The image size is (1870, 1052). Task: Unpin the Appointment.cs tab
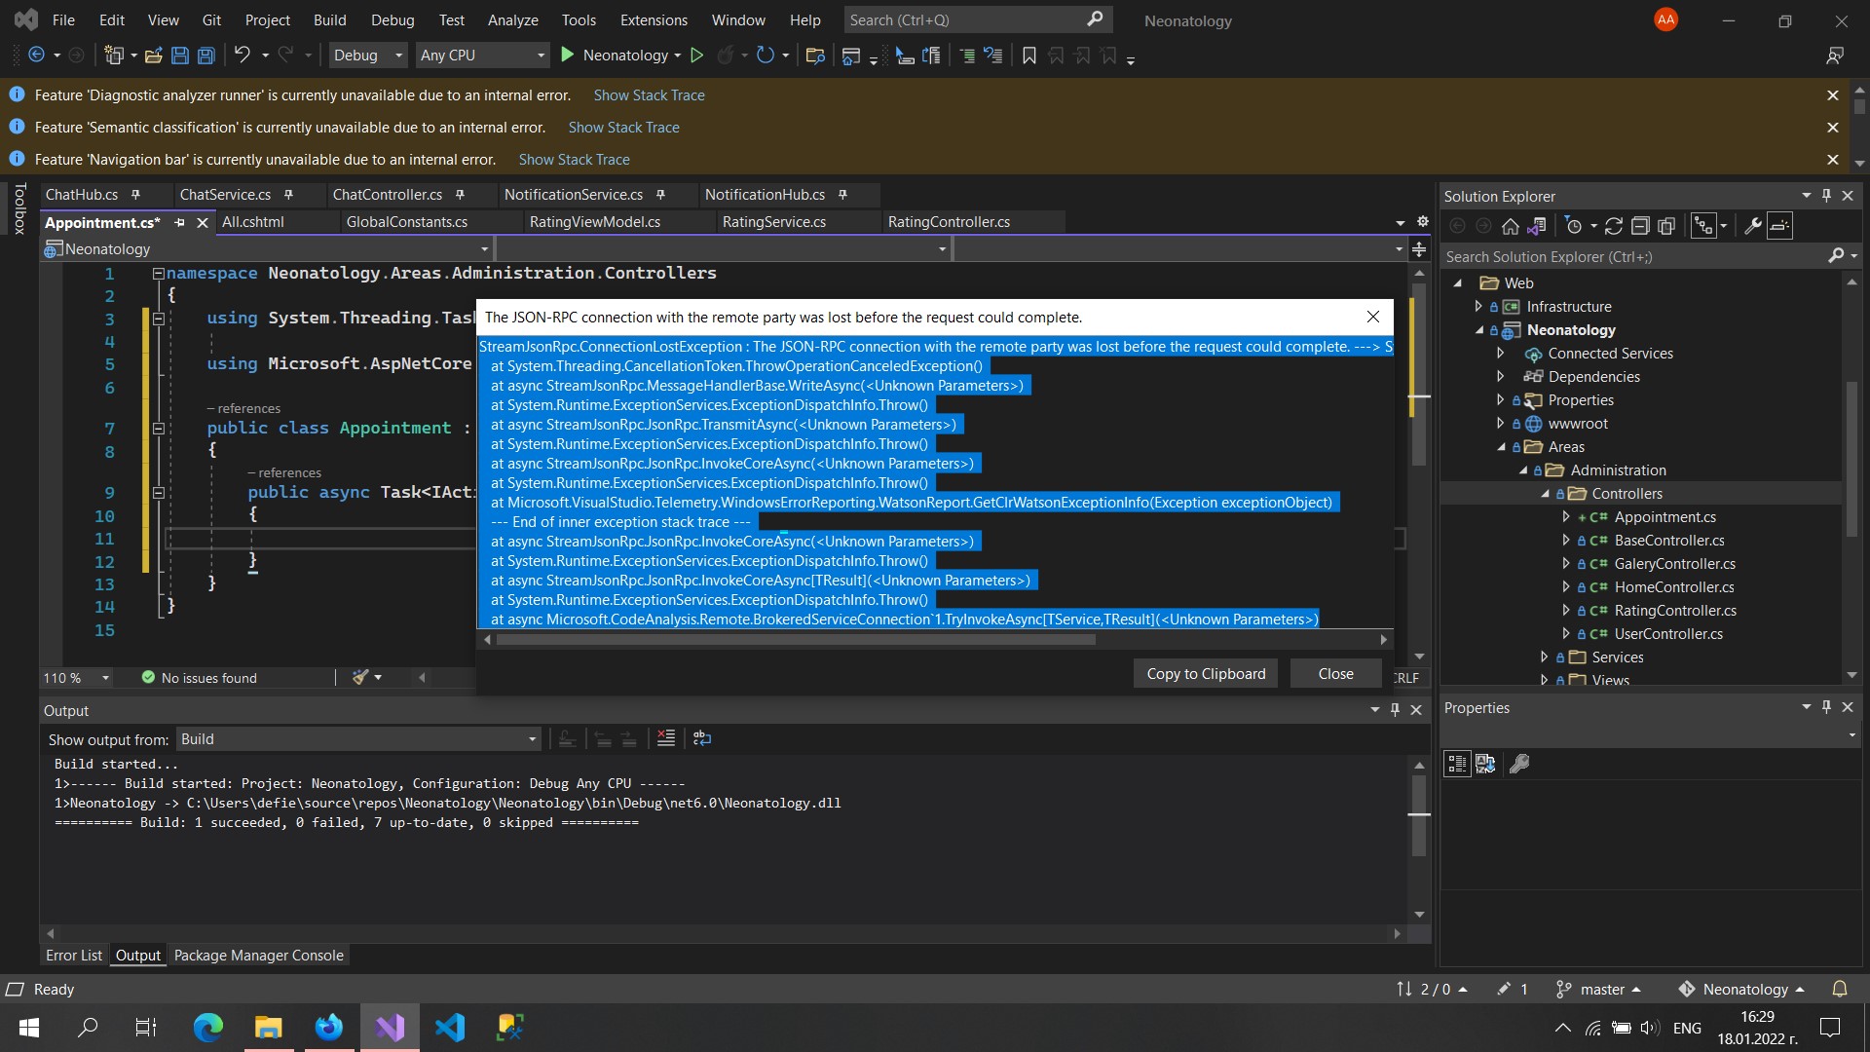(179, 223)
